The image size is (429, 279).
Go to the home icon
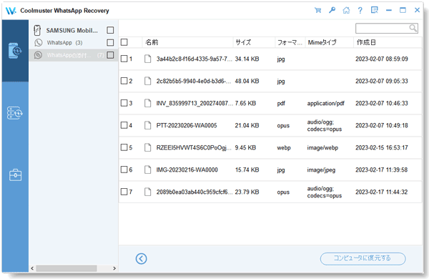point(346,11)
